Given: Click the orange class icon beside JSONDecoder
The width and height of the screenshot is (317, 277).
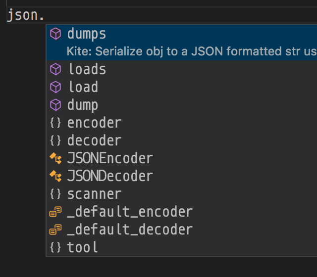Looking at the screenshot, I should [x=56, y=176].
